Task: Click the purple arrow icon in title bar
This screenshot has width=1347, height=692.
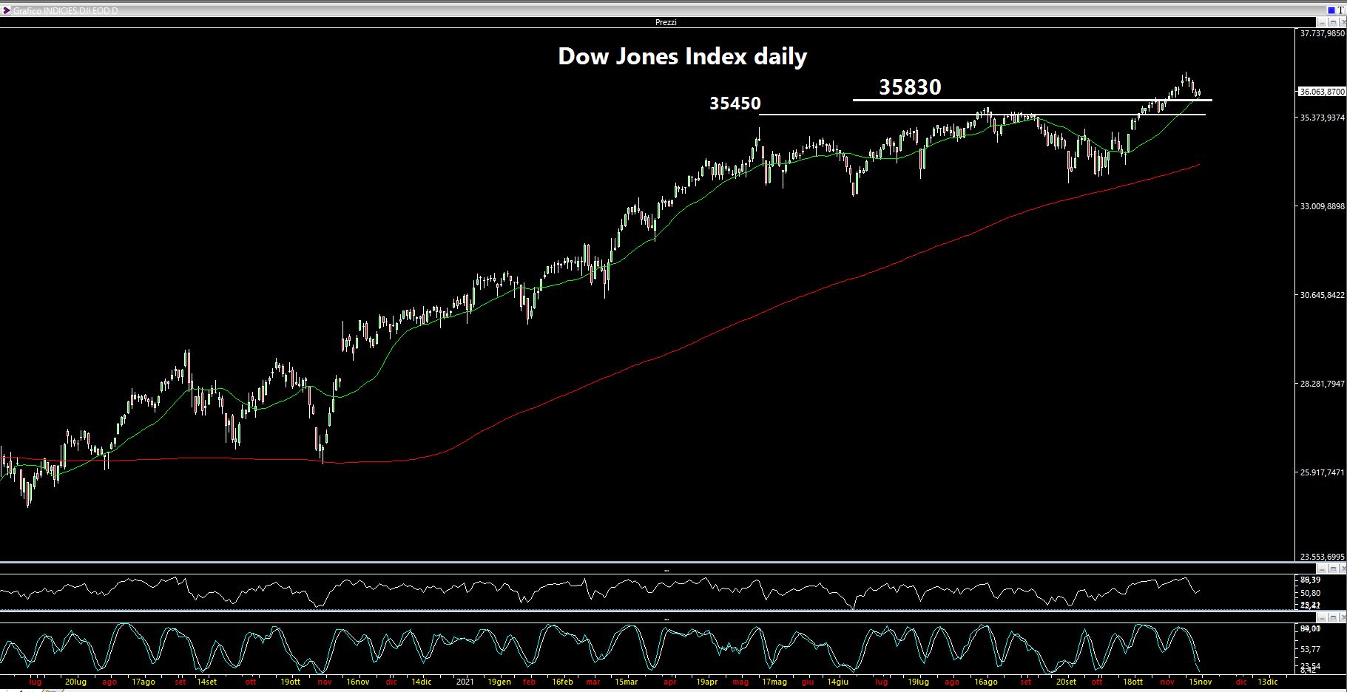Action: pos(7,10)
